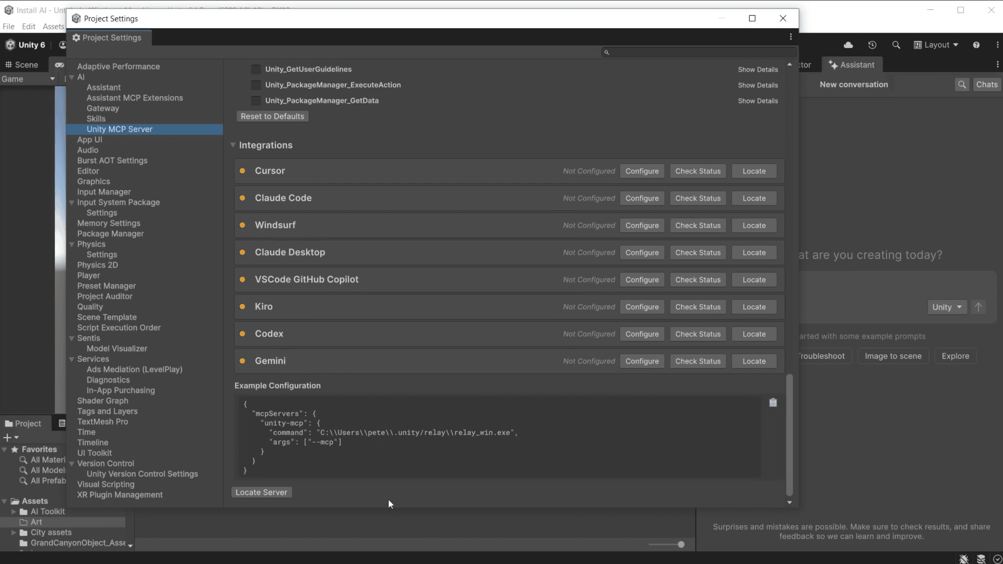The height and width of the screenshot is (564, 1003).
Task: Copy example configuration via clipboard icon
Action: click(x=773, y=403)
